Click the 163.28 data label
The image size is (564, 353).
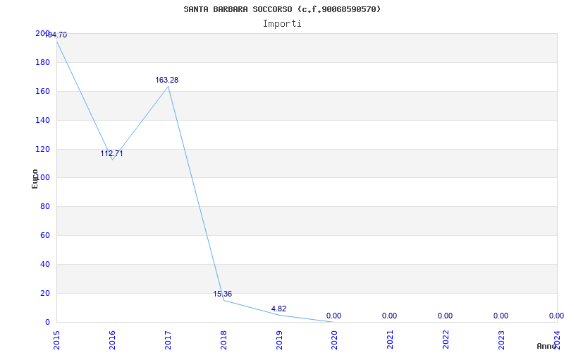tap(167, 80)
